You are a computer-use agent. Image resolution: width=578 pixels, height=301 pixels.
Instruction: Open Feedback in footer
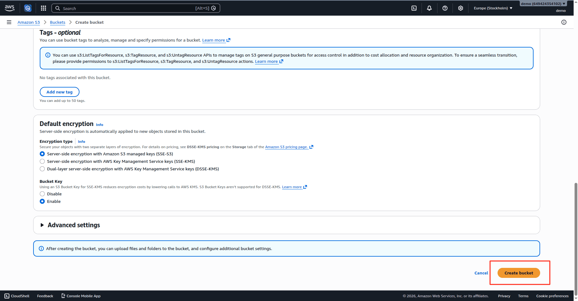pos(45,296)
